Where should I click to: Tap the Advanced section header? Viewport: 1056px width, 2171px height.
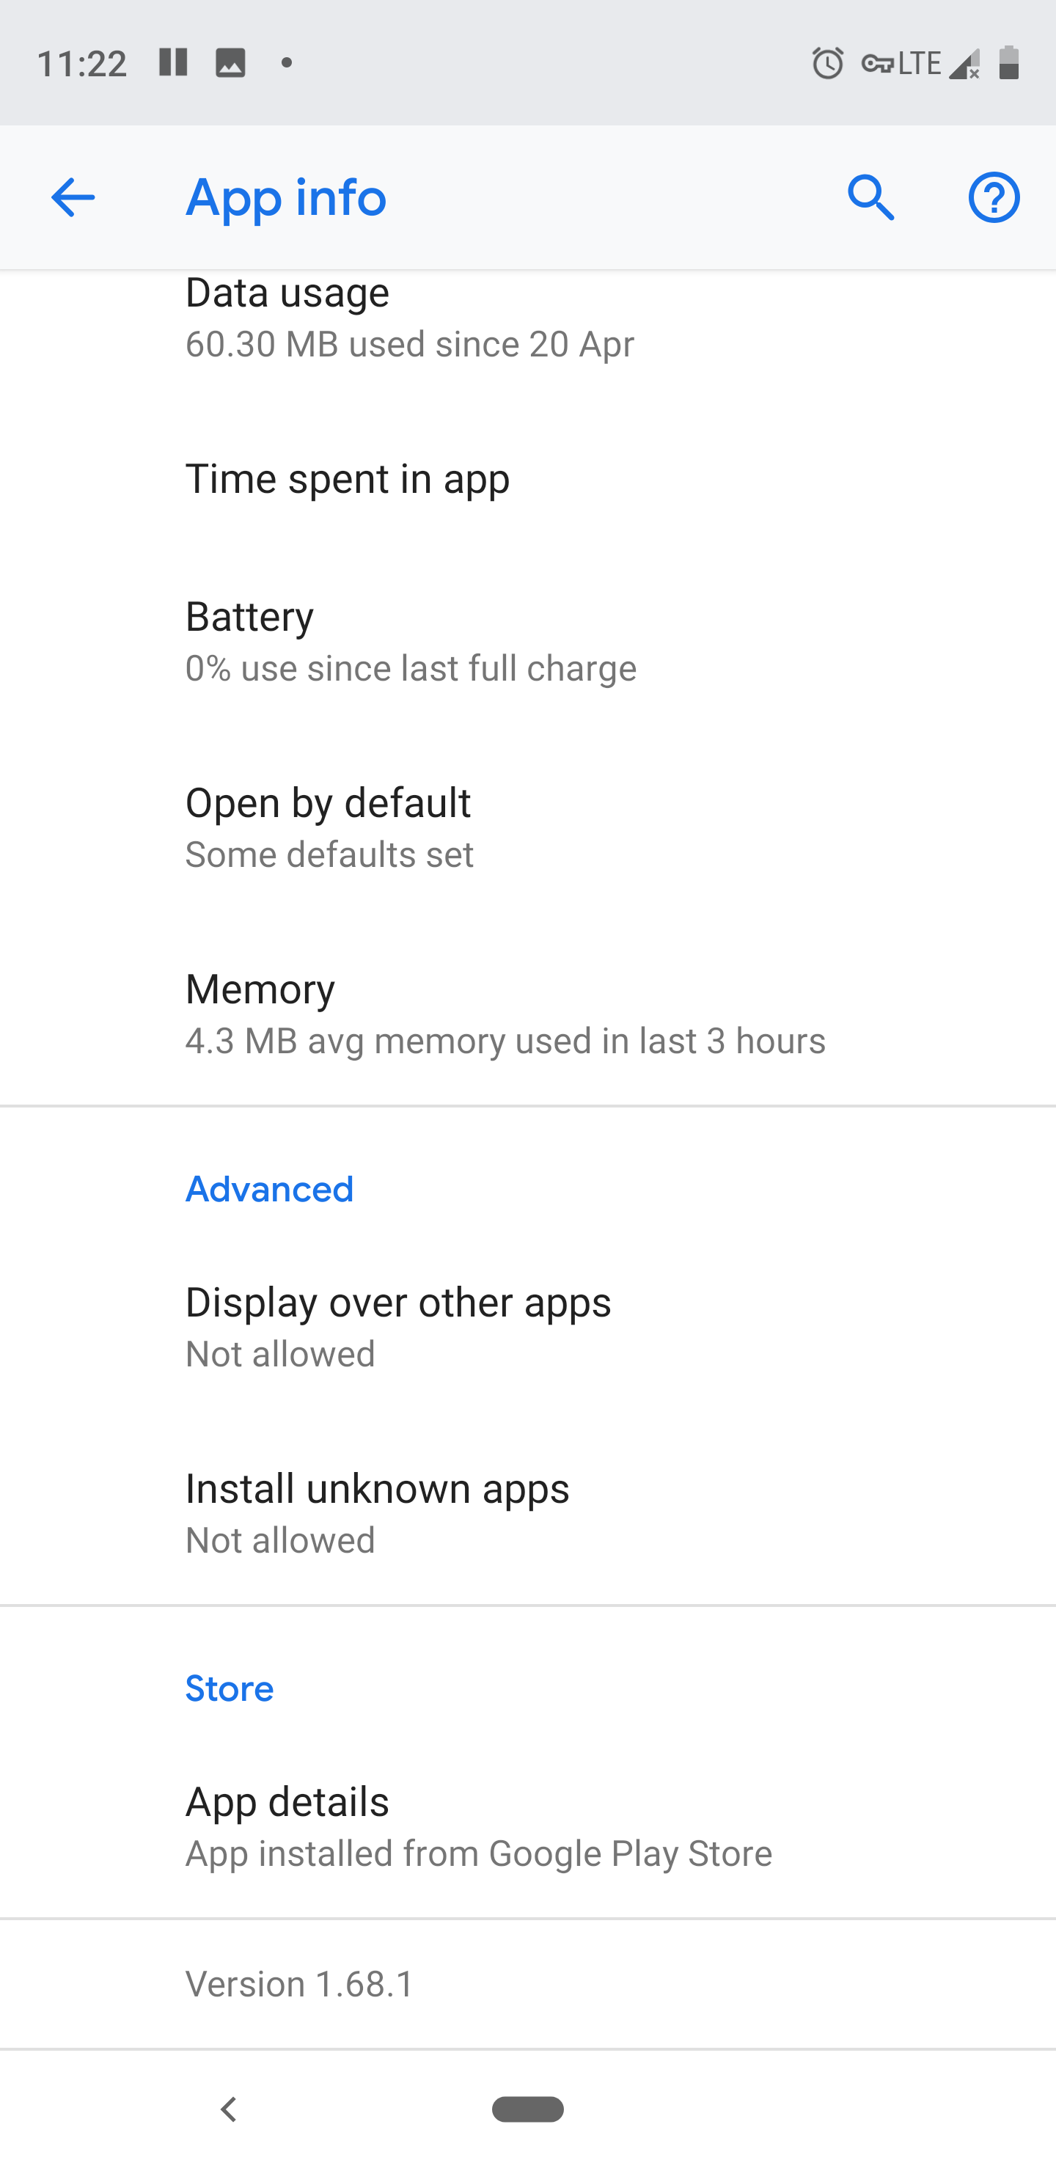(x=270, y=1189)
